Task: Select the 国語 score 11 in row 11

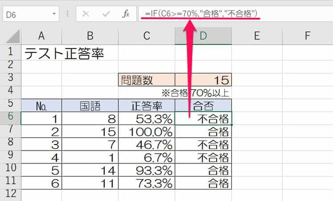Action: (90, 183)
